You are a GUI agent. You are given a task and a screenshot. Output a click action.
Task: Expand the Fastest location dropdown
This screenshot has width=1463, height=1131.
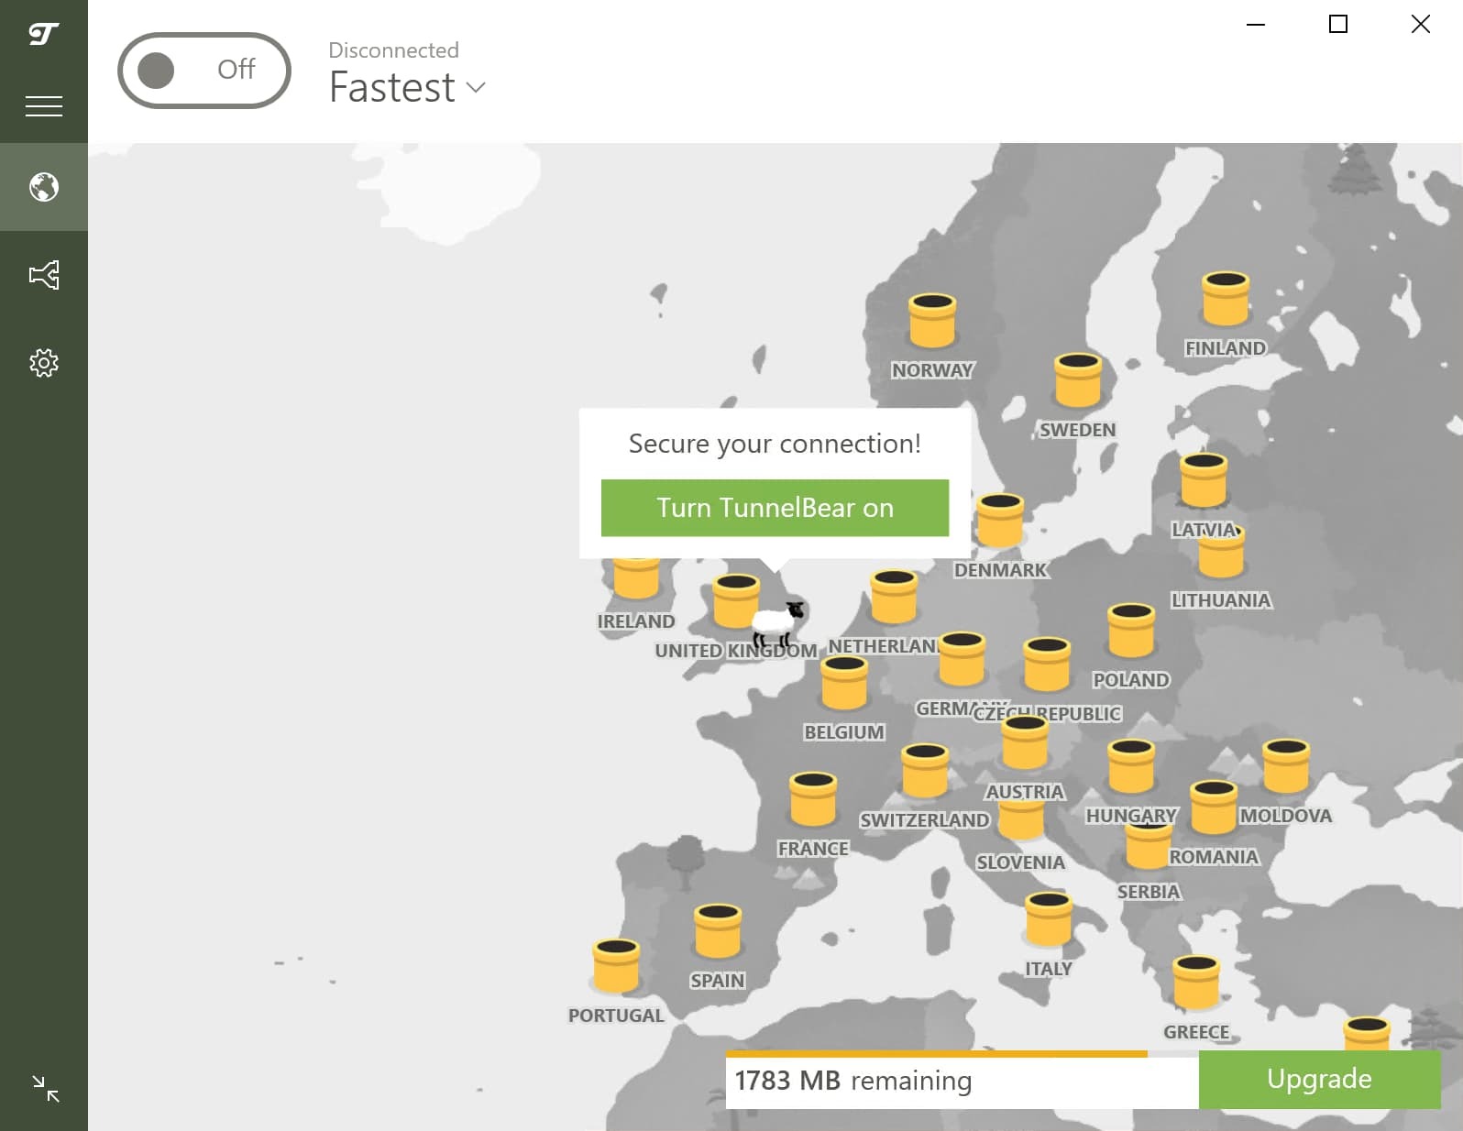[407, 88]
